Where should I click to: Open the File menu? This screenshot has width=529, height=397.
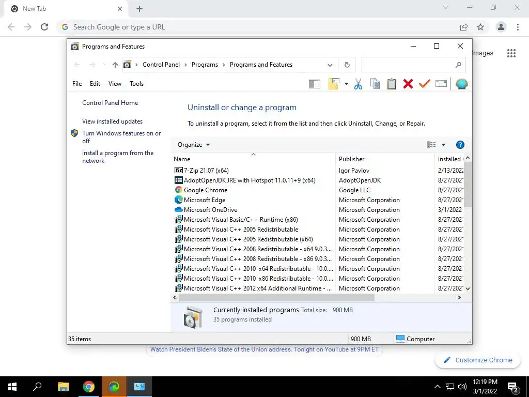77,84
